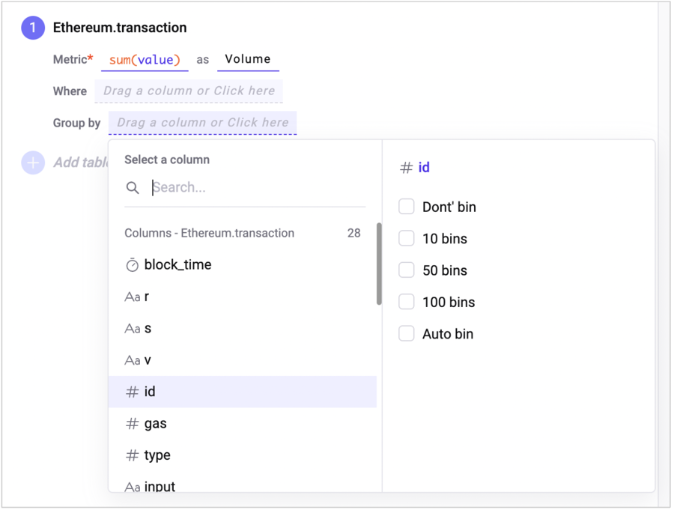Focus the column Search input field

(x=255, y=188)
